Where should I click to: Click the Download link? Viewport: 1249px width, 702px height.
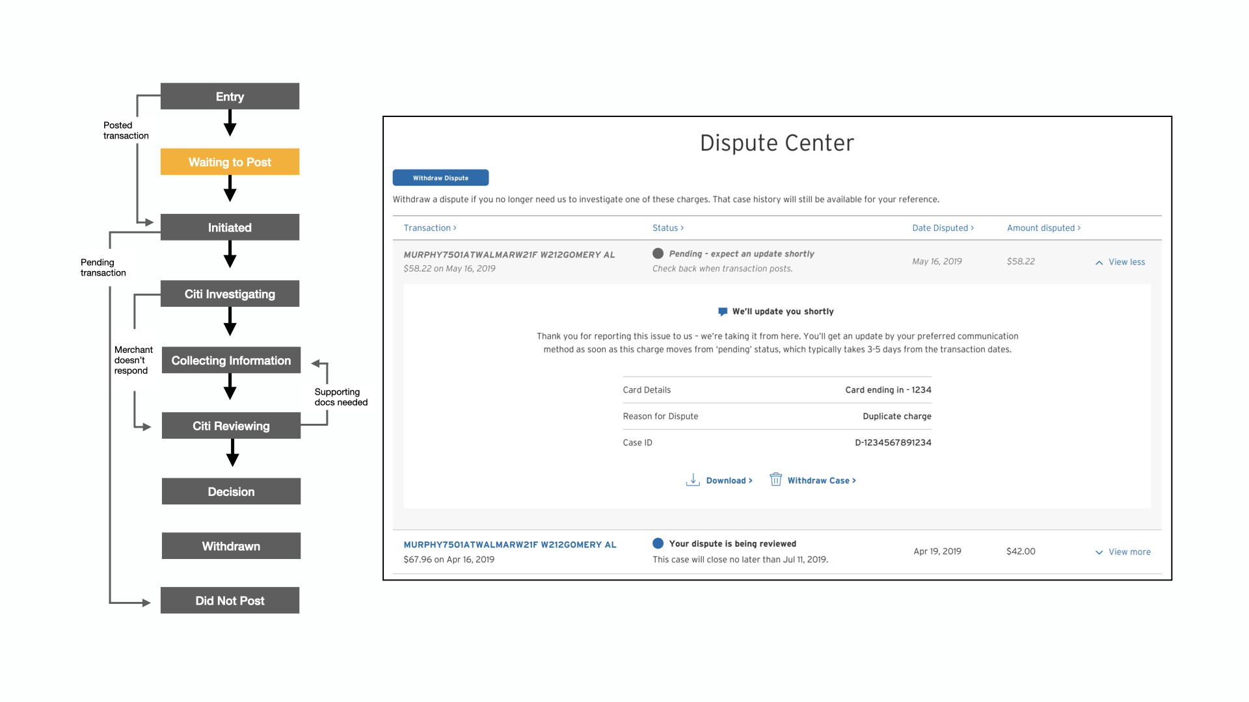(x=729, y=480)
